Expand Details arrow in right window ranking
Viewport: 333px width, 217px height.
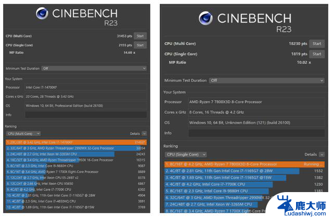point(322,155)
